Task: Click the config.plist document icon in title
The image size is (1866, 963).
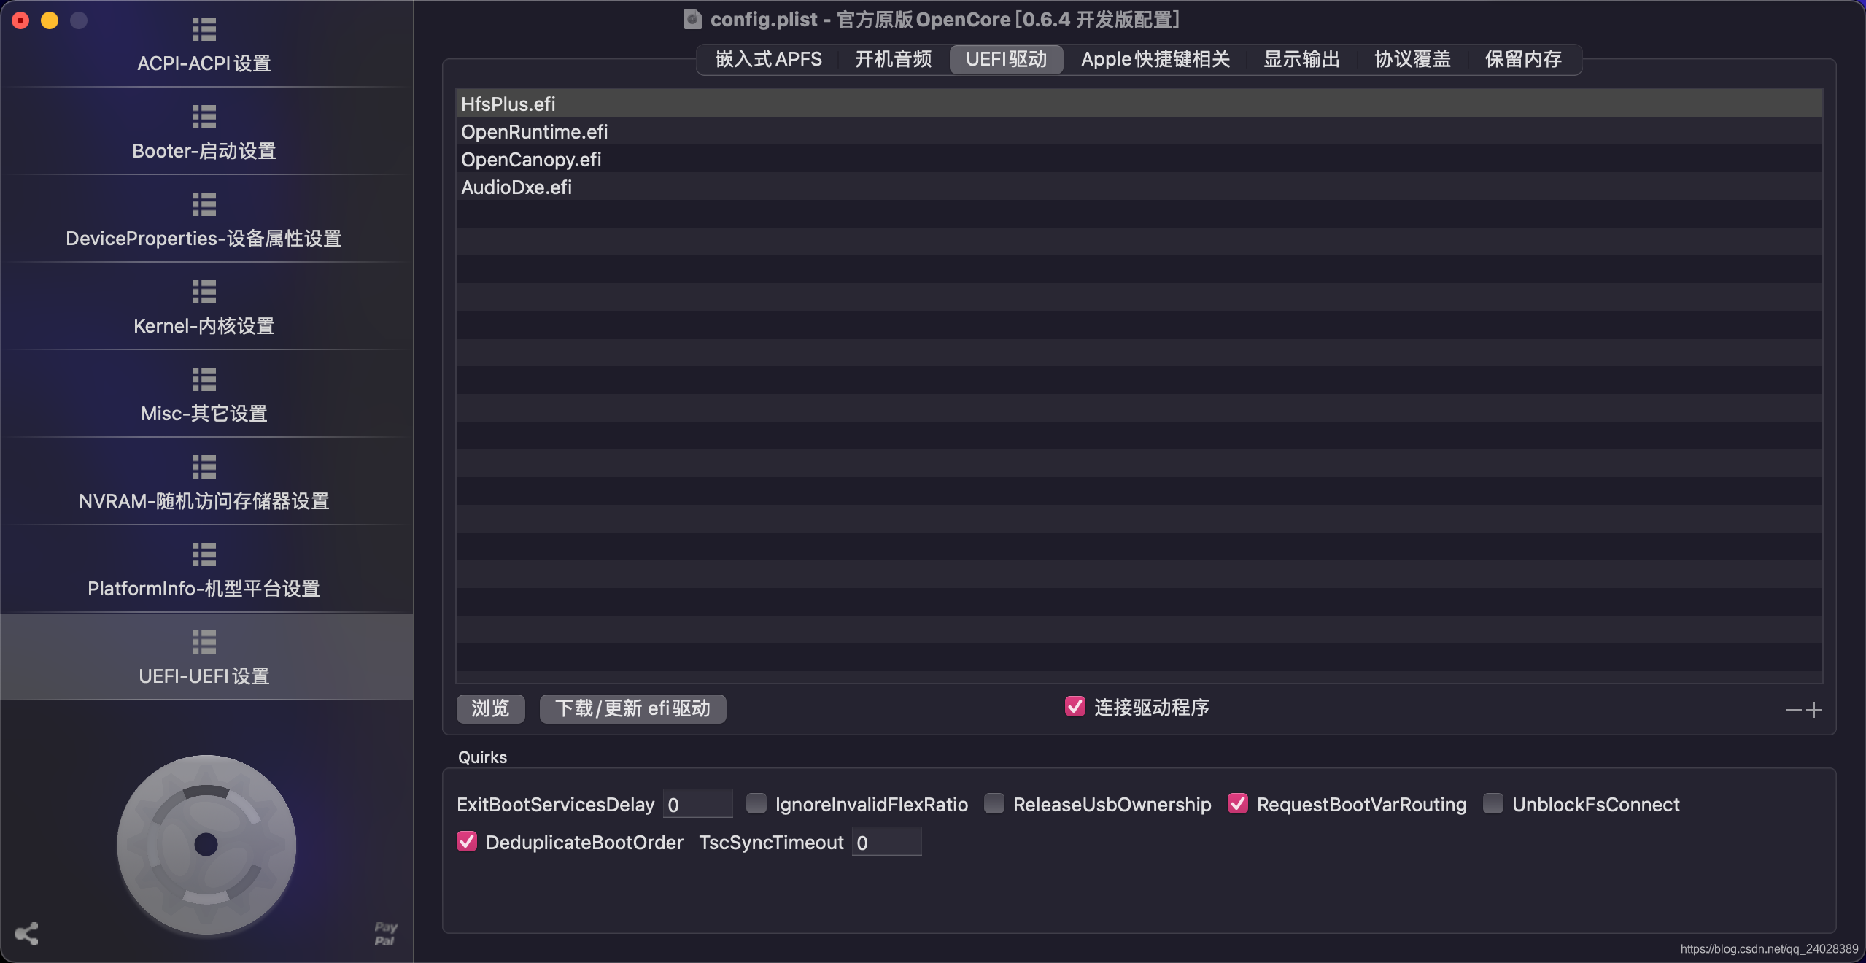Action: point(692,19)
